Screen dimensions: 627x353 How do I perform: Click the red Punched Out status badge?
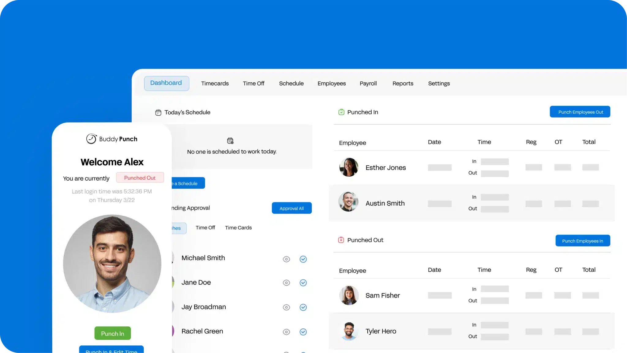[x=140, y=178]
